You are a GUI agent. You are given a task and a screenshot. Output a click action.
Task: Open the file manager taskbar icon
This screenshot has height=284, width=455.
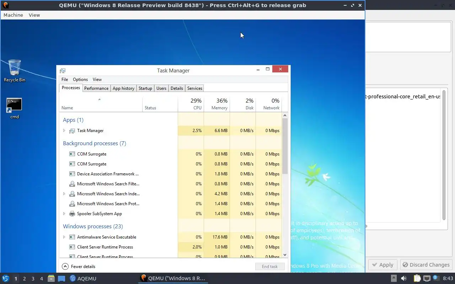coord(51,278)
